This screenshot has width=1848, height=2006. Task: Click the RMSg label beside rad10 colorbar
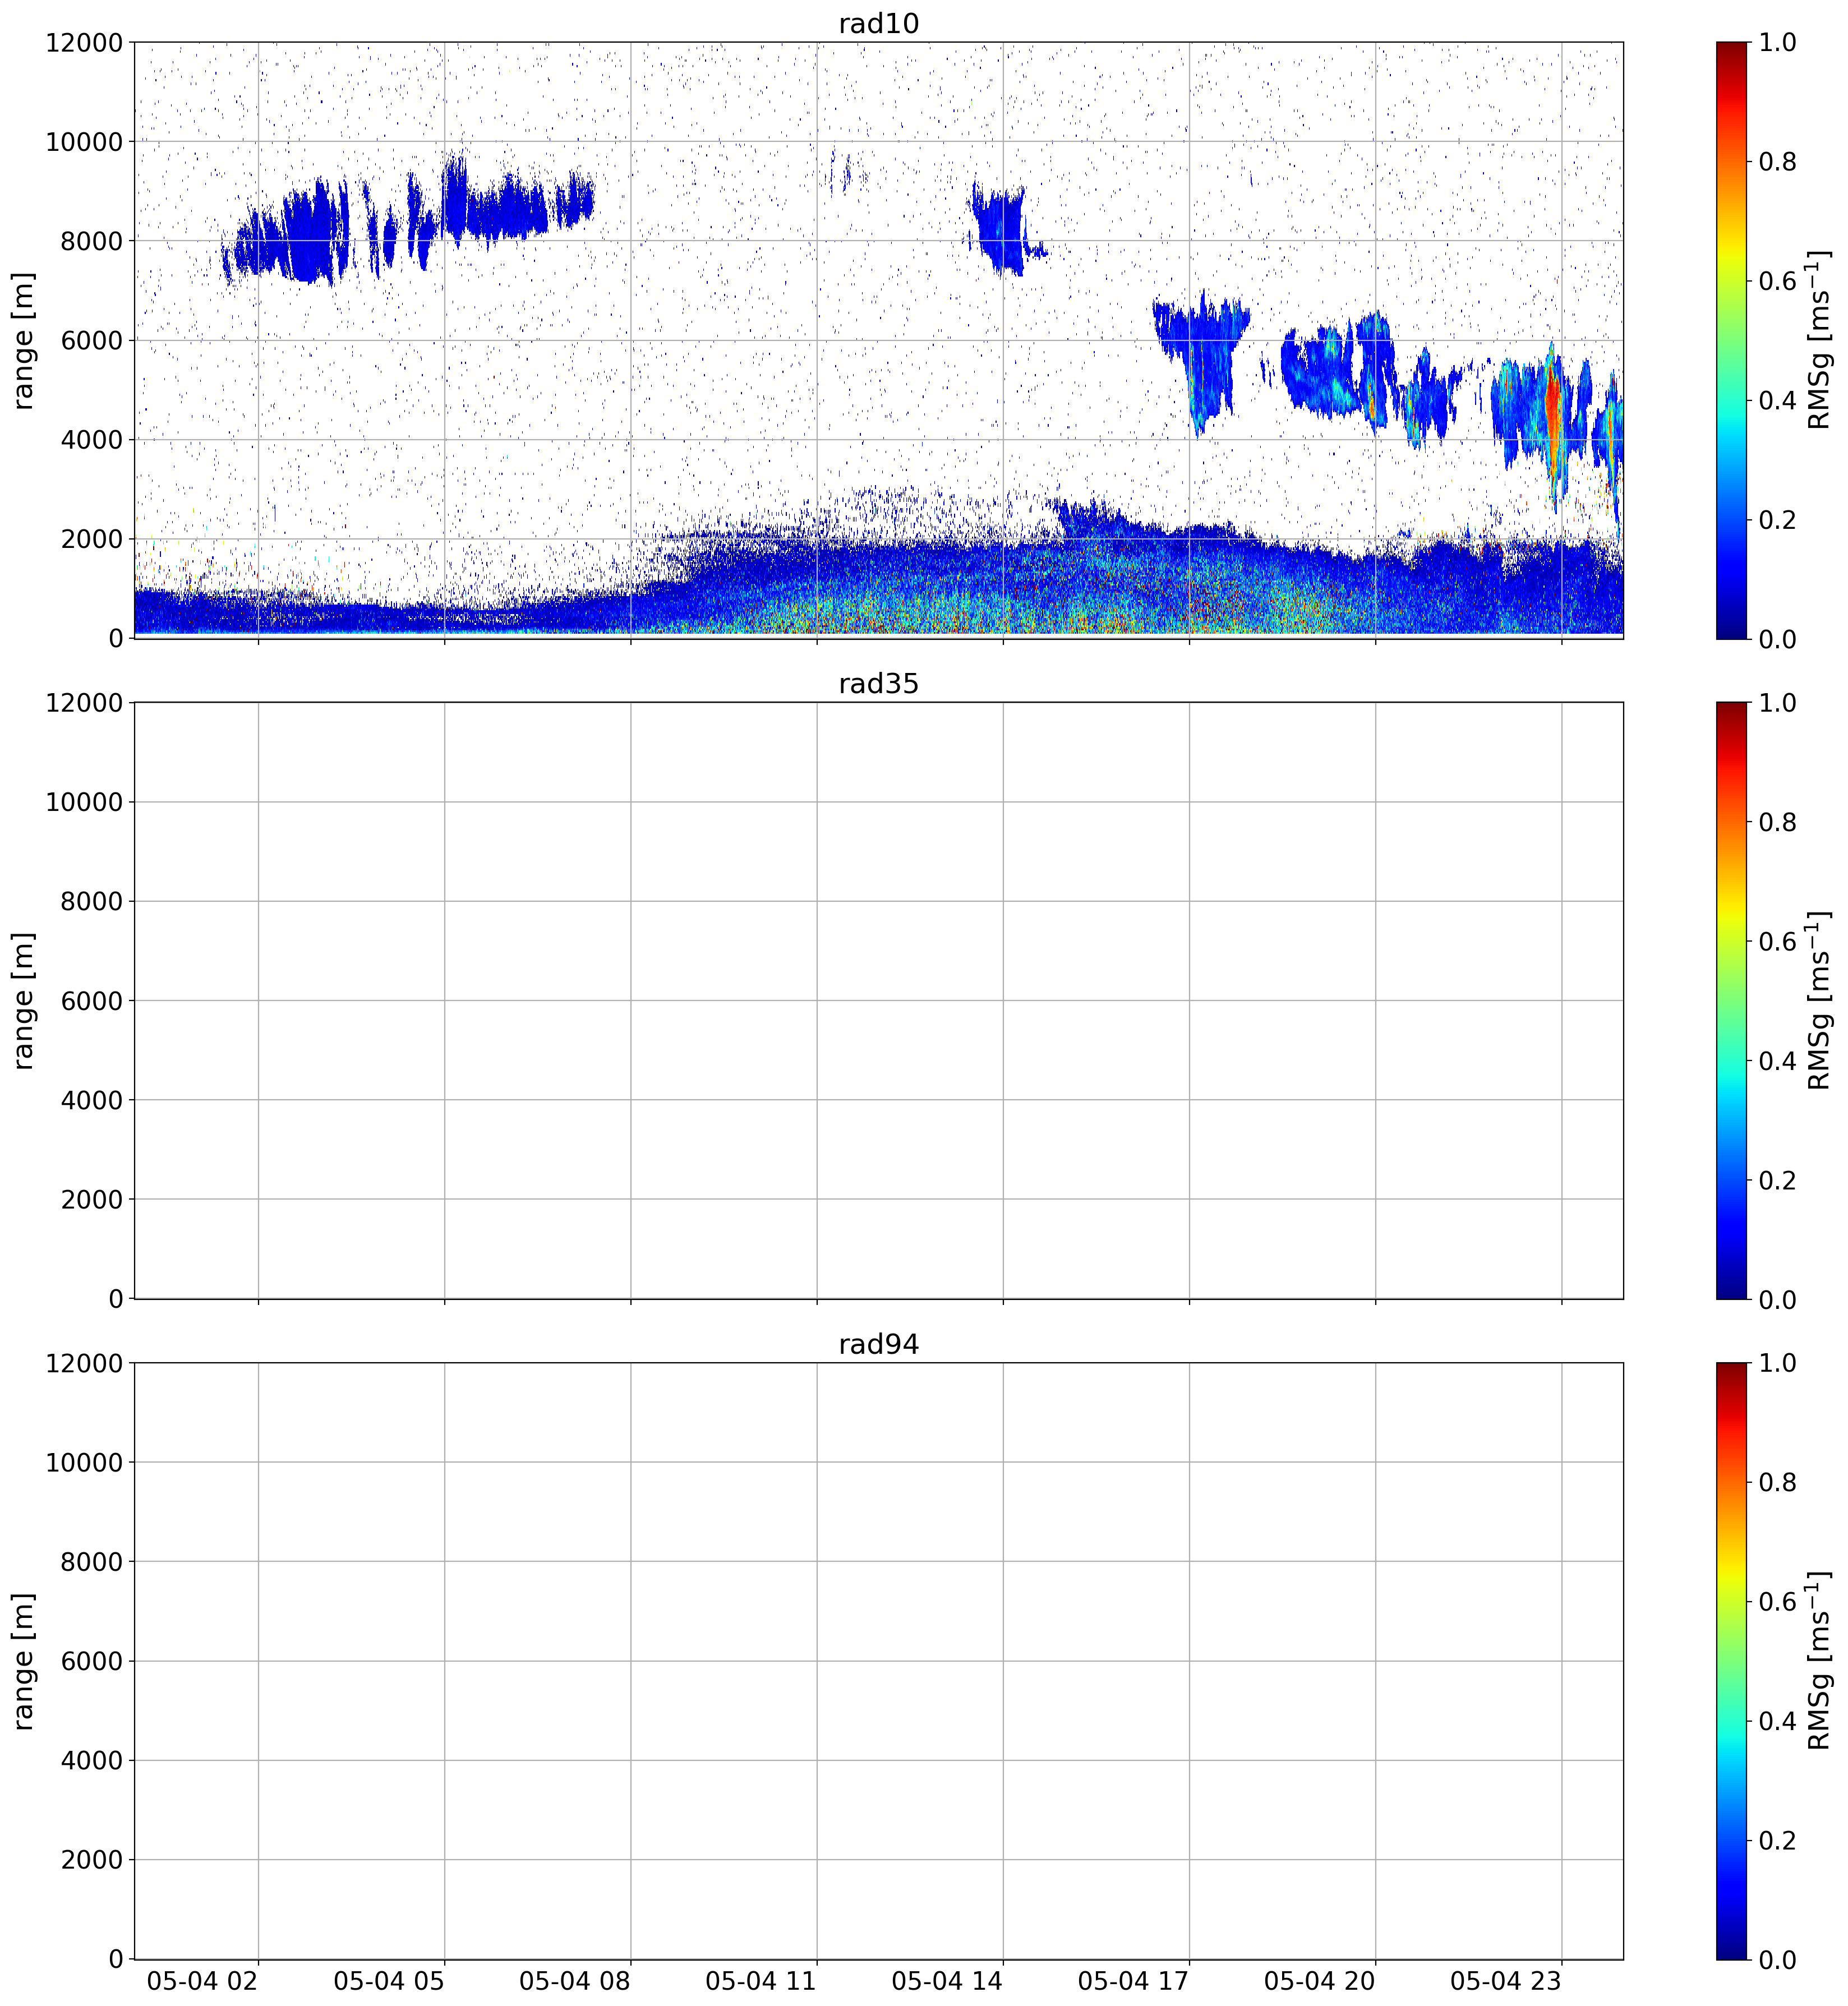point(1819,340)
